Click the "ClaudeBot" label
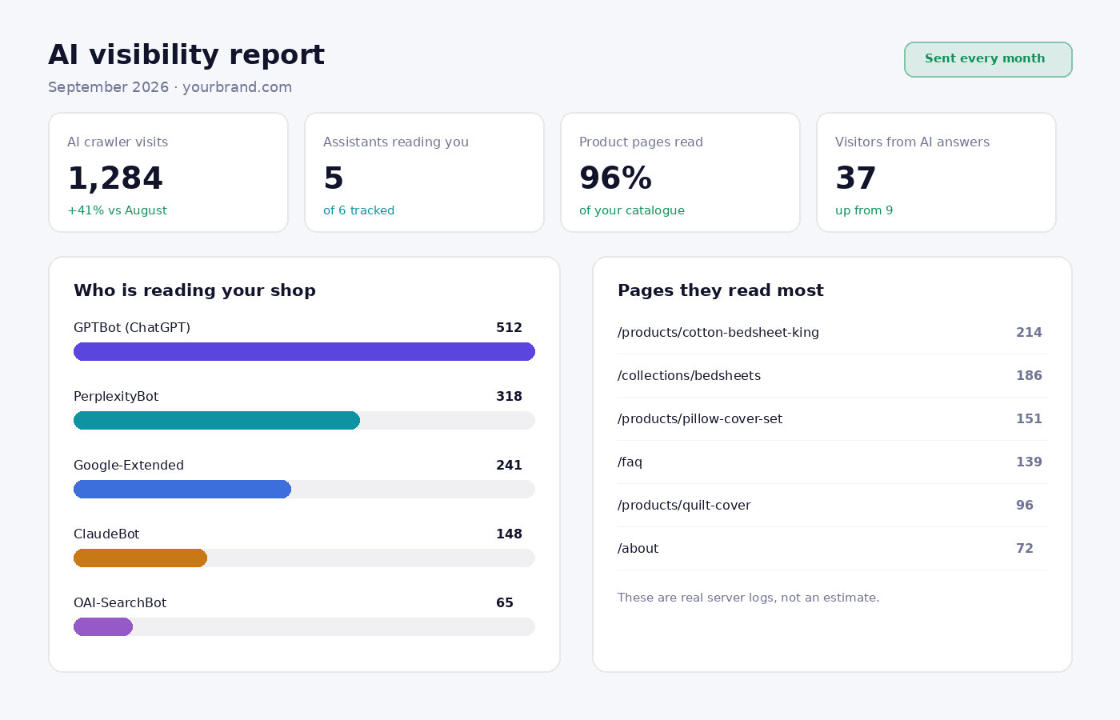1120x720 pixels. (x=106, y=534)
